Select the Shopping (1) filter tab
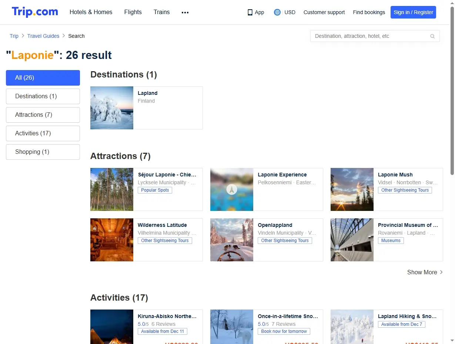This screenshot has height=344, width=455. [43, 152]
